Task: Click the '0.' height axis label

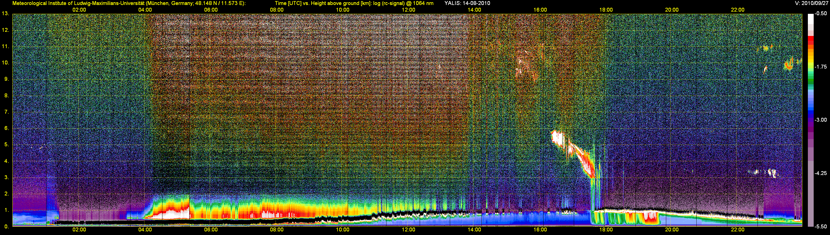Action: click(6, 227)
